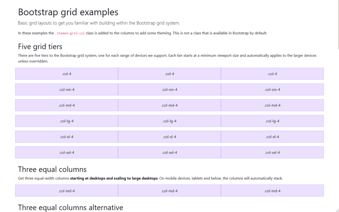The width and height of the screenshot is (339, 212).
Task: Click the "Bootstrap grid examples" page heading
Action: (68, 12)
